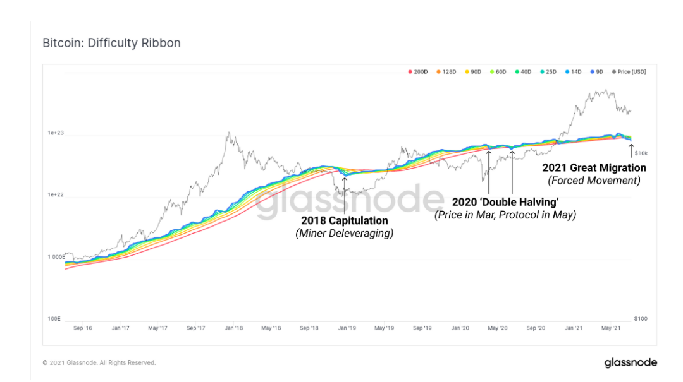Click the $10k price axis label
This screenshot has width=683, height=382.
point(641,153)
